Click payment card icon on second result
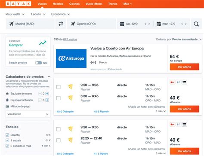The height and width of the screenshot is (156, 204). click(184, 124)
